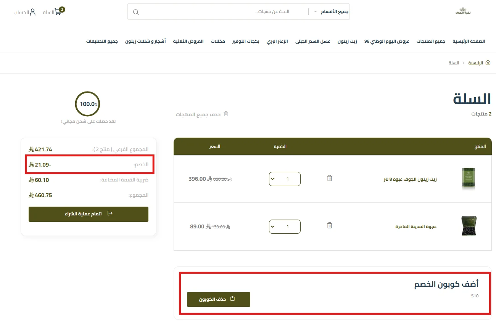Click the discount value -21.09
Image resolution: width=496 pixels, height=321 pixels.
click(40, 164)
